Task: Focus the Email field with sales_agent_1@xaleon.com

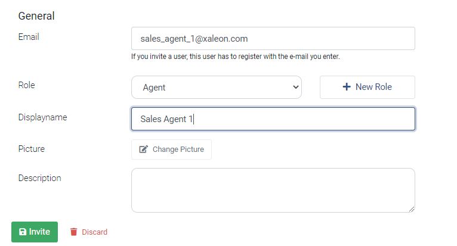Action: click(273, 39)
